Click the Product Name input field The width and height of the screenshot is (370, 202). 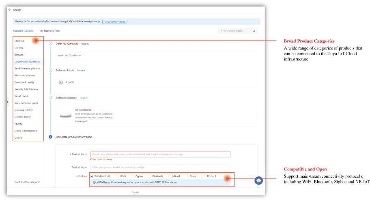pos(160,155)
